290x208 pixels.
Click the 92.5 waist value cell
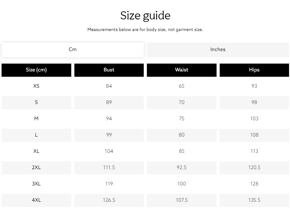[182, 168]
